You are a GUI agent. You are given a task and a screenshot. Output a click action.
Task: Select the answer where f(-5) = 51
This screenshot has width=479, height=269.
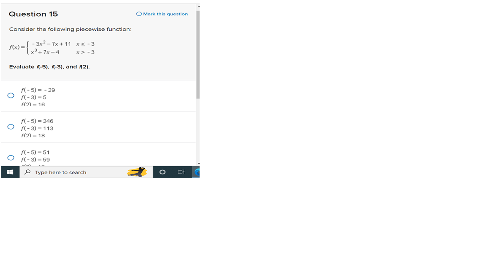click(x=10, y=157)
